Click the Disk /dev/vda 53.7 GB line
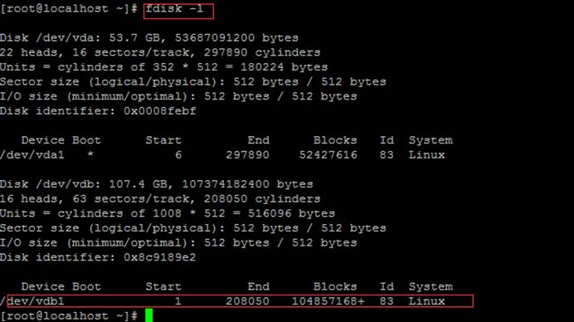This screenshot has width=574, height=322. coord(149,37)
